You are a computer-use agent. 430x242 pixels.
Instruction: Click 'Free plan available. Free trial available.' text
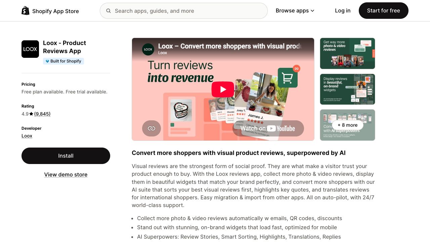(64, 92)
